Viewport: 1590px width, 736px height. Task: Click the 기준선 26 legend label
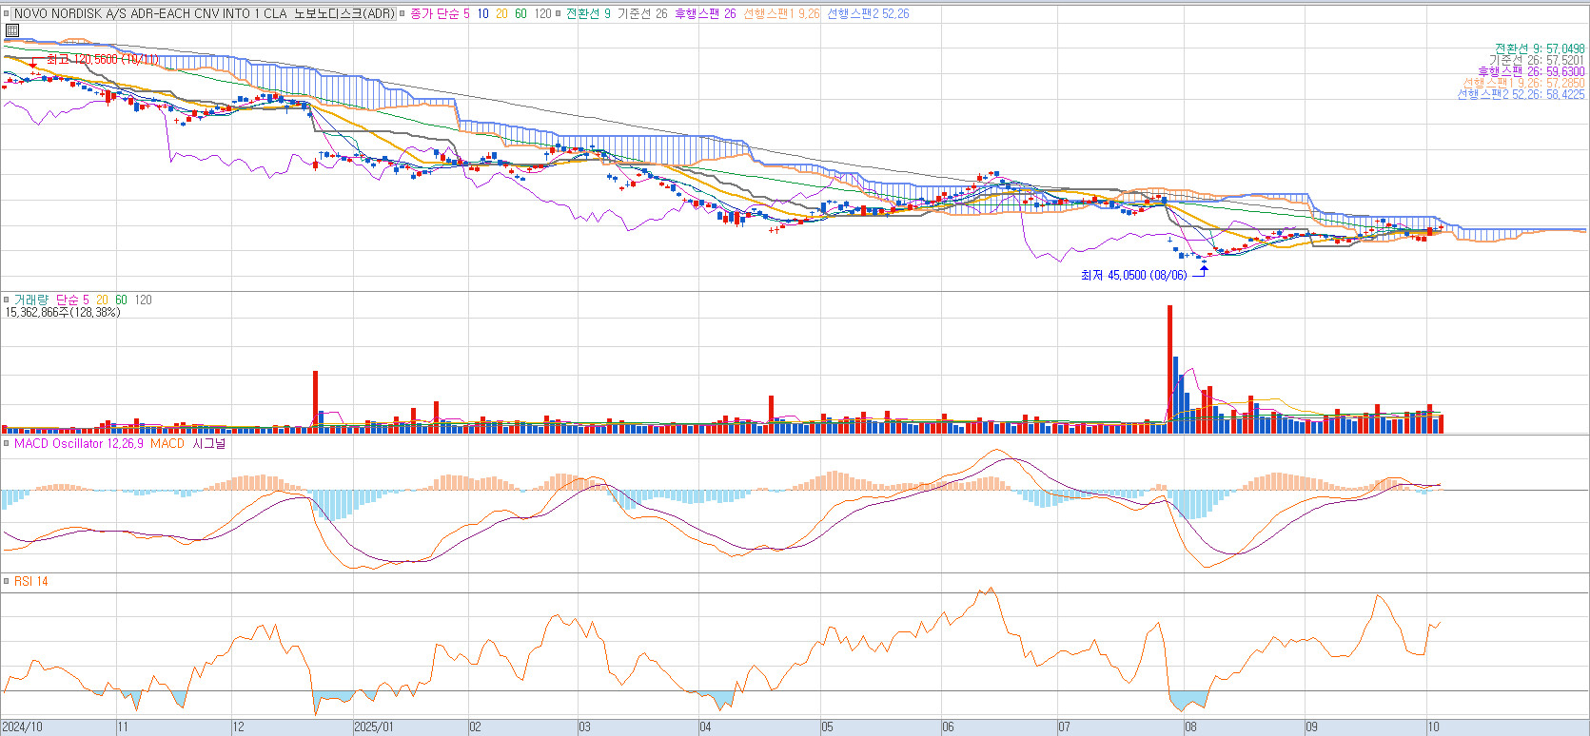point(642,14)
